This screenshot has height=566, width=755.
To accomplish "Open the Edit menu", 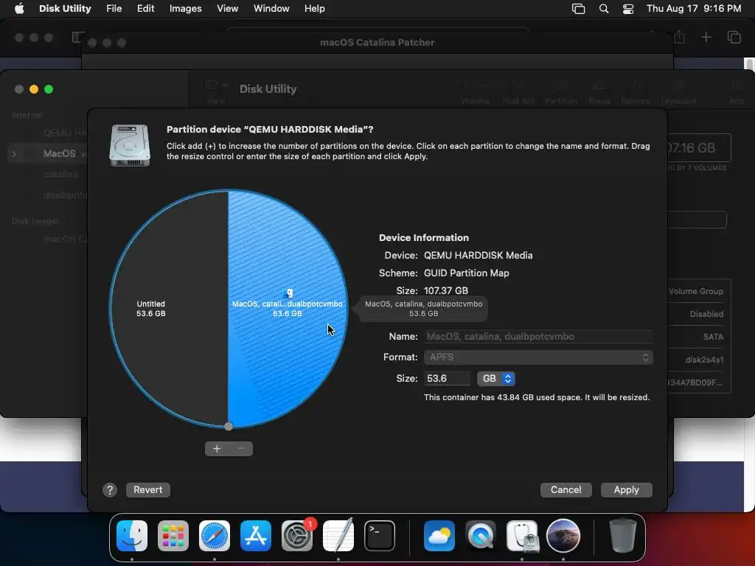I will pyautogui.click(x=145, y=9).
